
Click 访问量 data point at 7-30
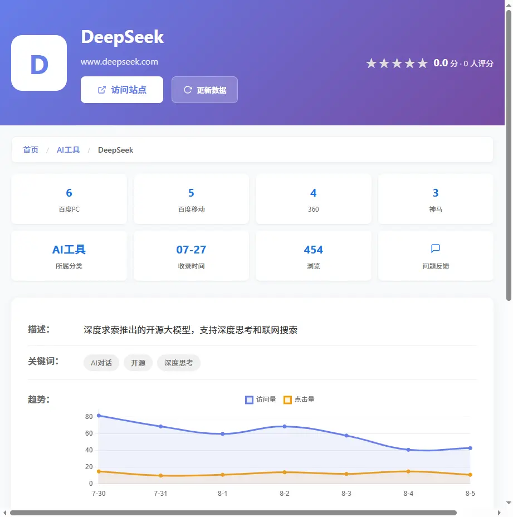tap(99, 416)
